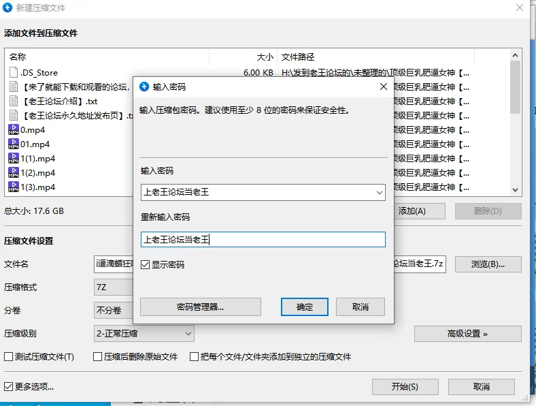Click the 总大小: 17.6 GB label
Screen dimensions: 536x406
click(x=34, y=211)
